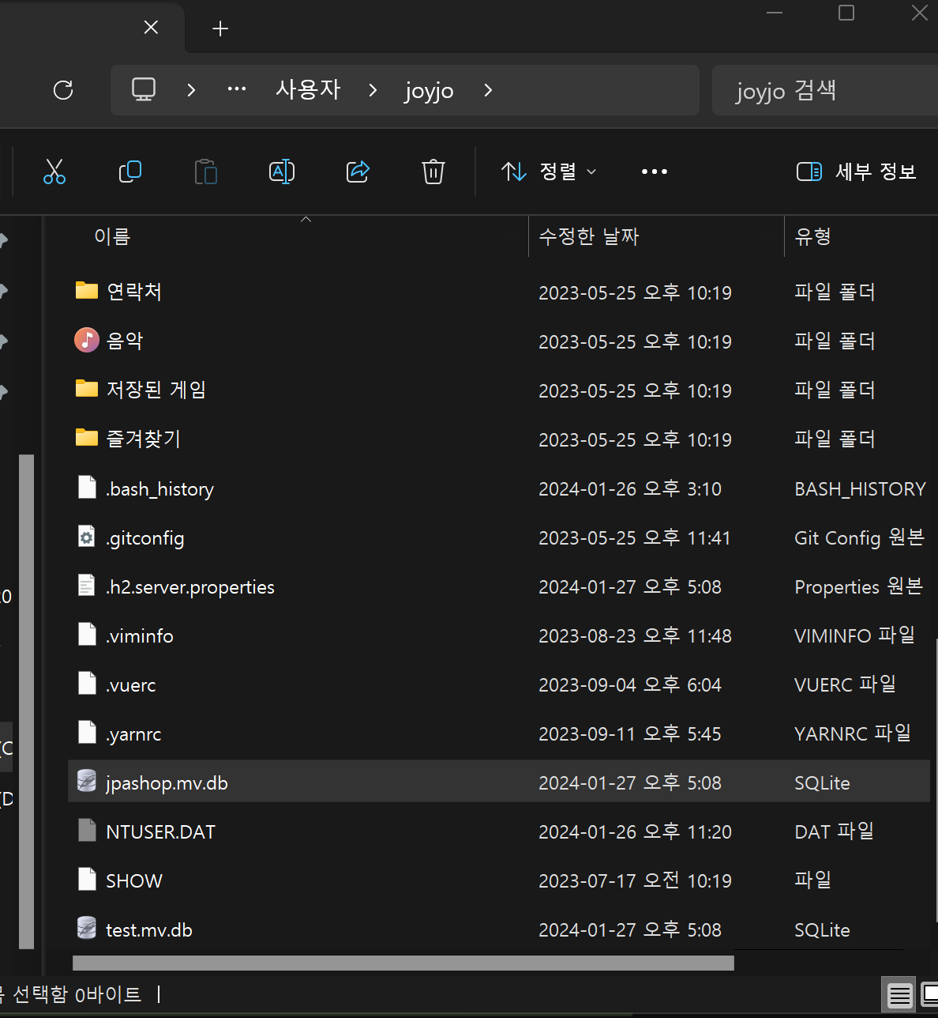
Task: Close the current Explorer tab
Action: pos(152,28)
